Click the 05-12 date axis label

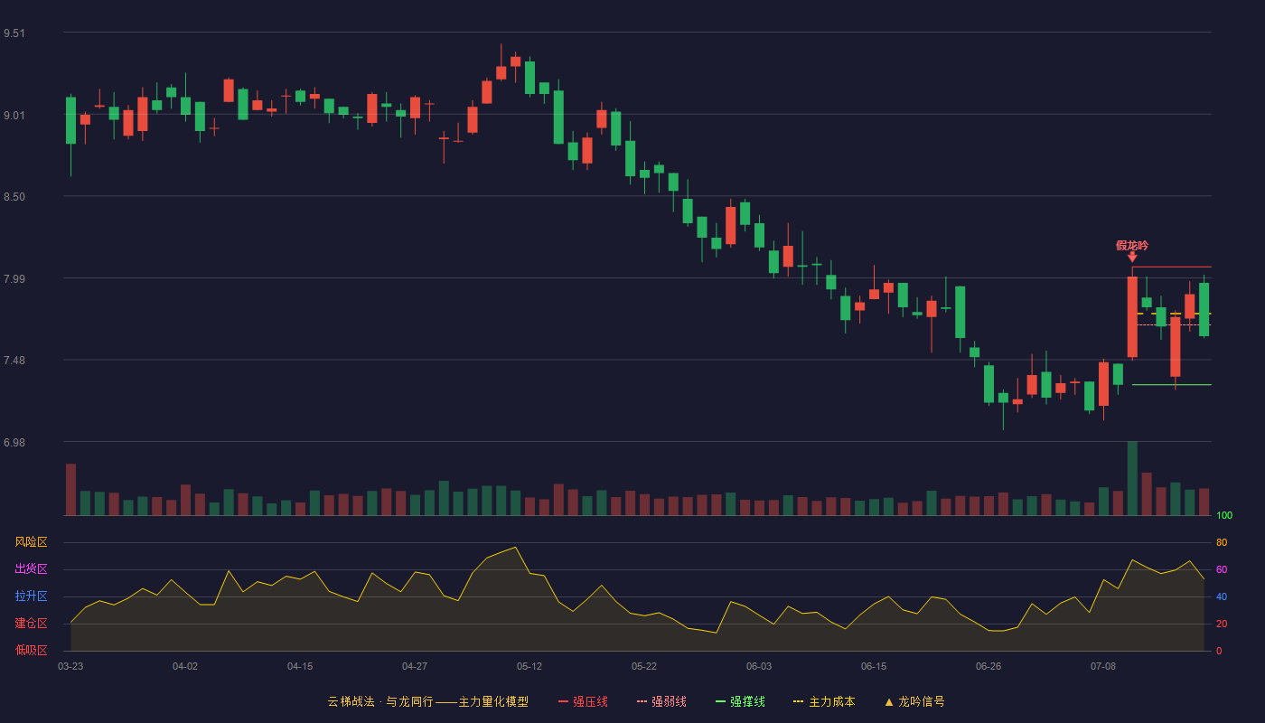click(x=529, y=666)
